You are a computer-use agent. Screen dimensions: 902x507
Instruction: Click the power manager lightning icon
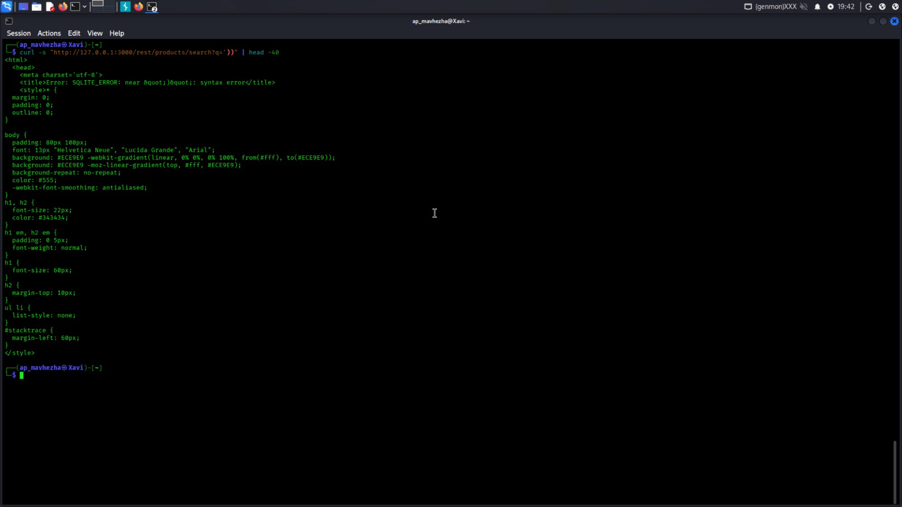830,6
